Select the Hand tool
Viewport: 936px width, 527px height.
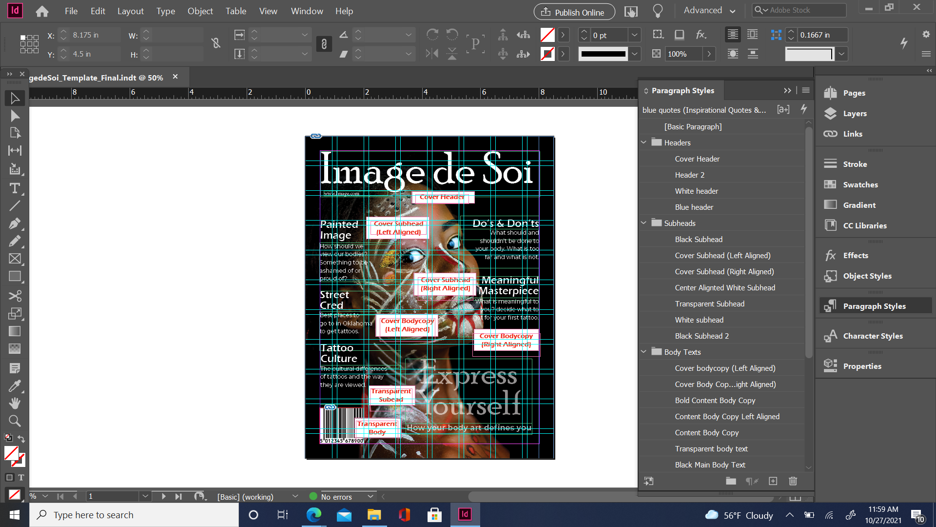(x=15, y=403)
